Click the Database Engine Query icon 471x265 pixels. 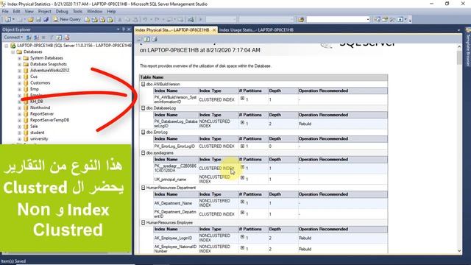(87, 20)
